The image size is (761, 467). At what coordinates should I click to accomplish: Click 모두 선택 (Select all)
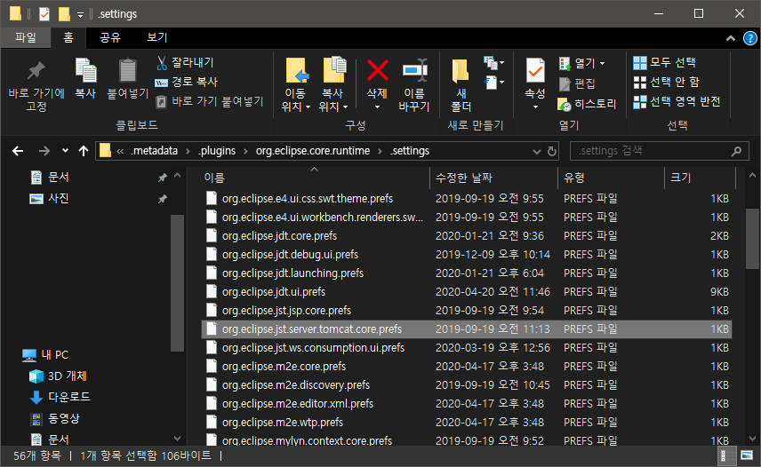(664, 62)
